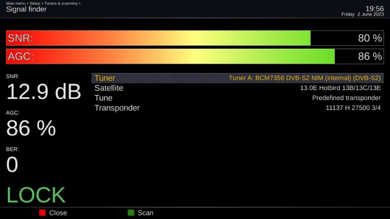Change the Predefined transponder tune option

(346, 98)
